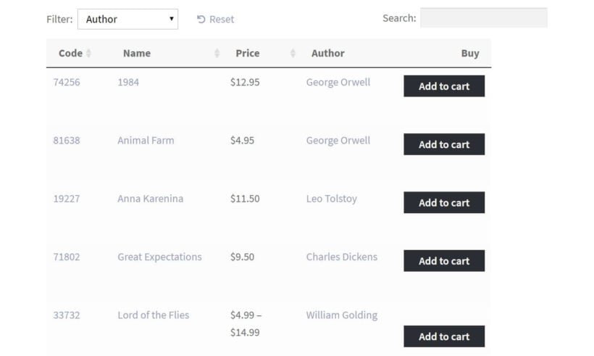
Task: Click the Filter: label
Action: [59, 20]
